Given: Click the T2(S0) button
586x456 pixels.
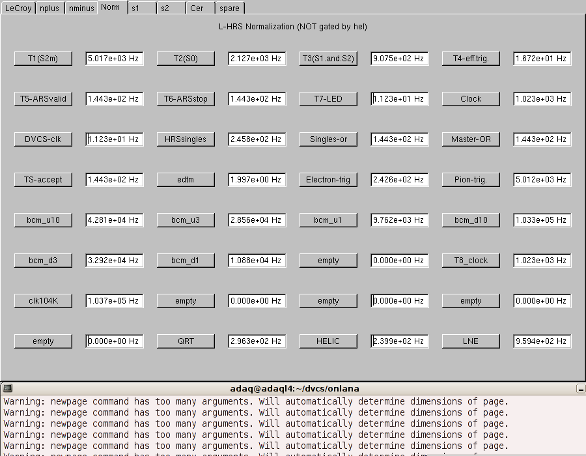Looking at the screenshot, I should [x=186, y=59].
